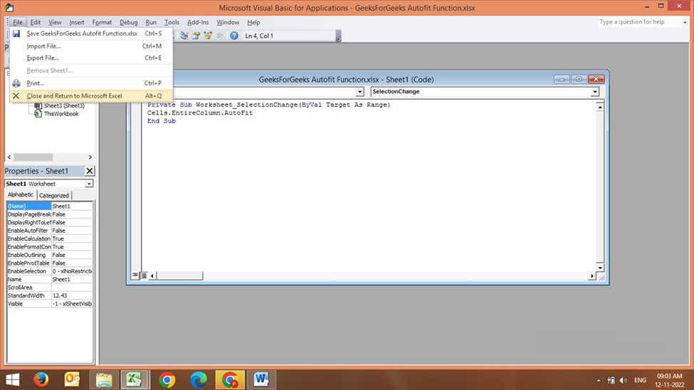Click the greyed-out Toolbox toolbar icon
694x390 pixels.
tap(219, 36)
